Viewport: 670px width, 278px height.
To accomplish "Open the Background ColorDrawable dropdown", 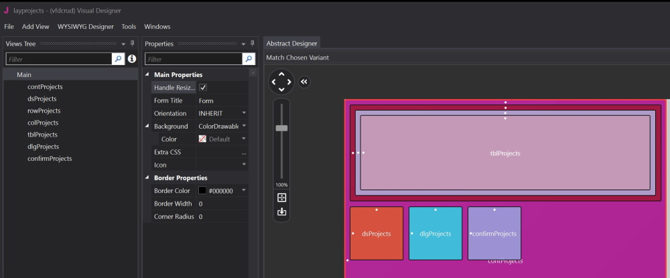I will point(244,126).
